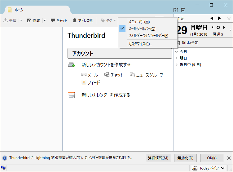Click the (1月) 2018 date label

[x=199, y=34]
